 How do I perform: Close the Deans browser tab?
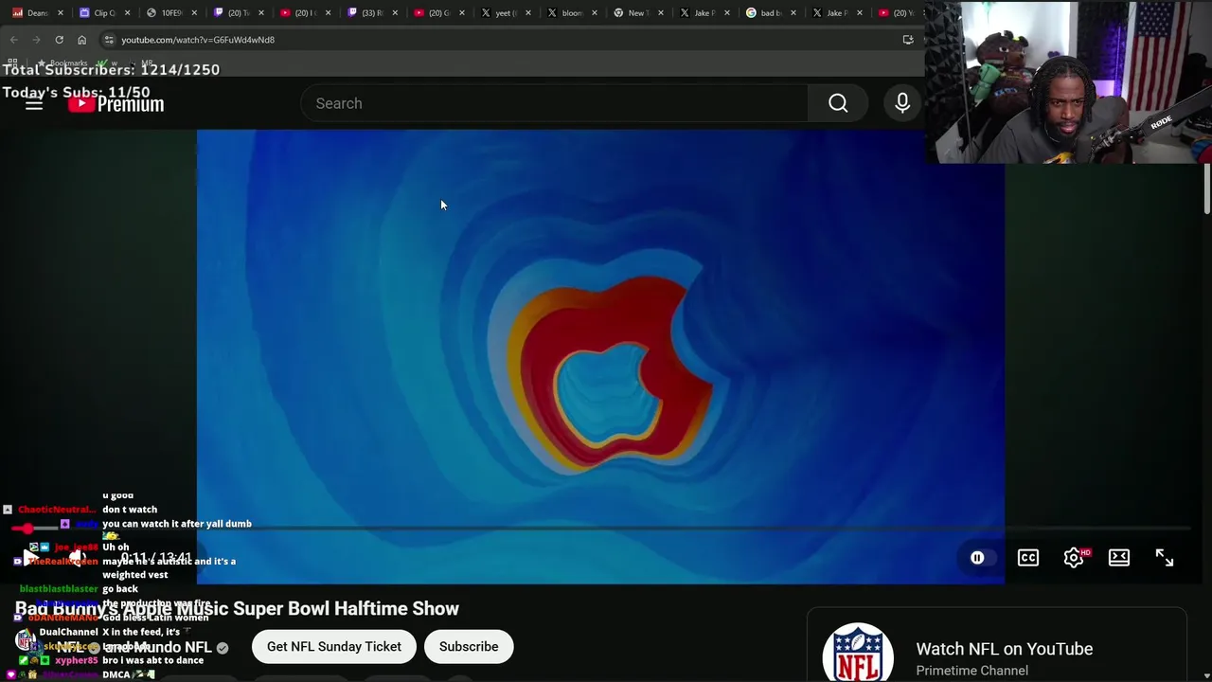[x=62, y=13]
